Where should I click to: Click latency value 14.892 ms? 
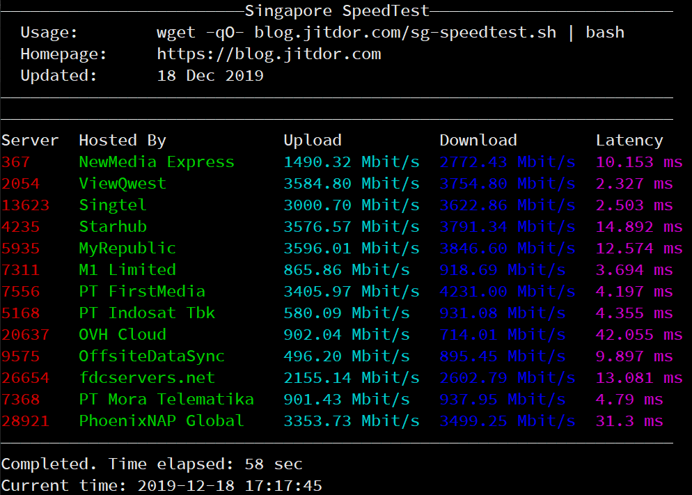(640, 227)
